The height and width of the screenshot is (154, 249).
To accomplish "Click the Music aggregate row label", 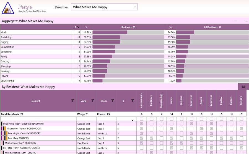I will [x=4, y=32].
